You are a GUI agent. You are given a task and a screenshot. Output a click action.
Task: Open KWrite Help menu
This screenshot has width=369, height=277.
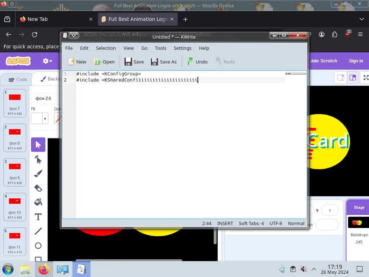[x=204, y=48]
